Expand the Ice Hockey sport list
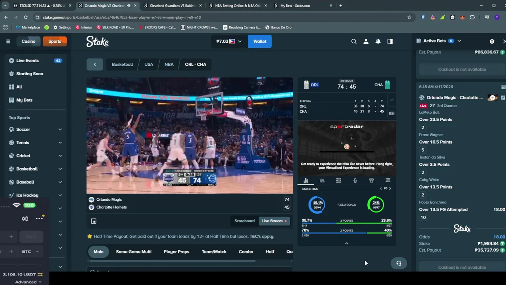 pos(60,195)
